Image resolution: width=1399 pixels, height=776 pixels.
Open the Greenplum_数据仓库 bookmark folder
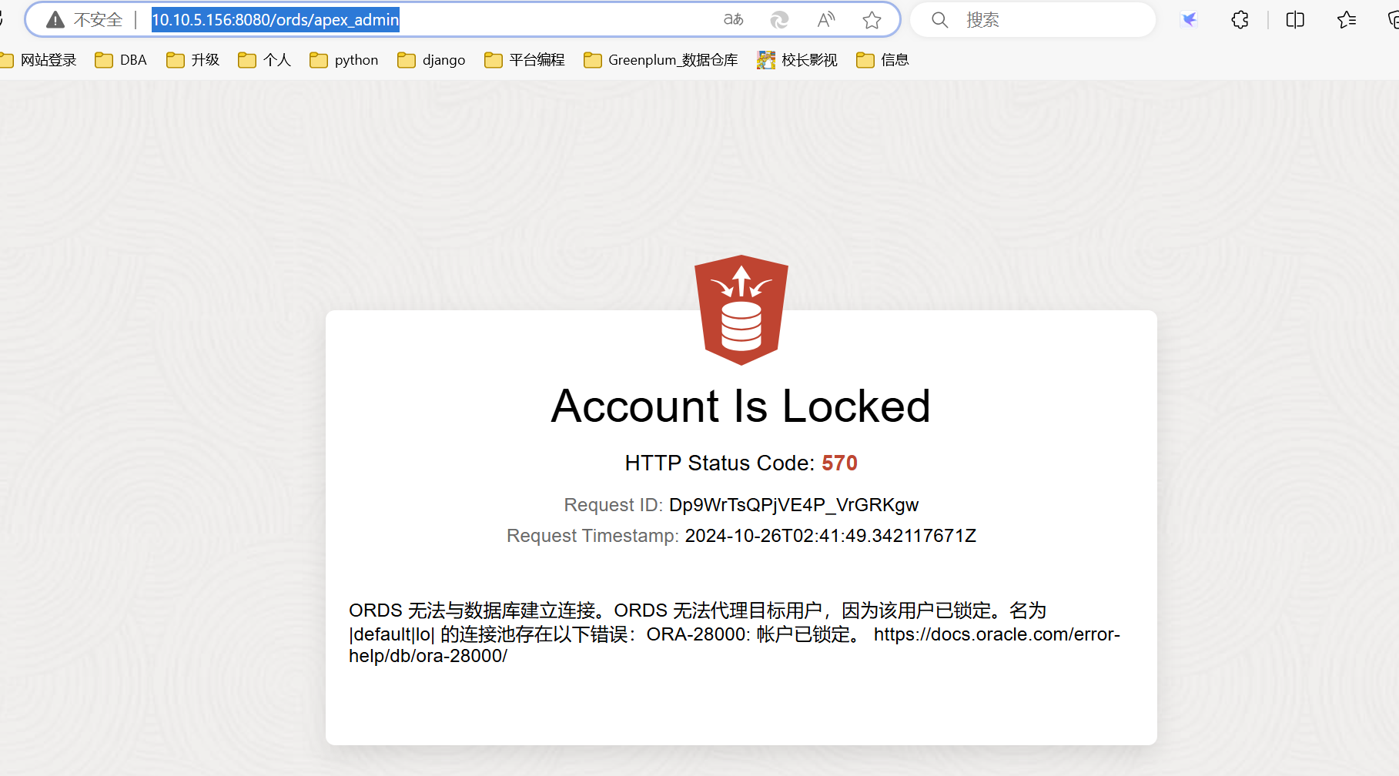click(x=661, y=60)
